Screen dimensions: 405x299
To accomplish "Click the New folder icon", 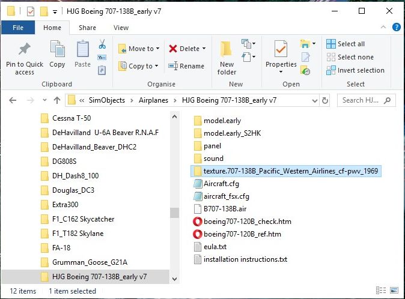I will point(227,49).
